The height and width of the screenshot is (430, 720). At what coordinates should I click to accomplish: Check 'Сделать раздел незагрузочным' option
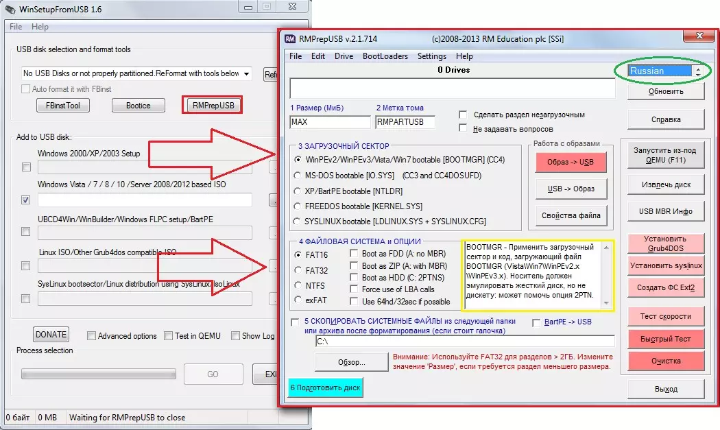(463, 115)
